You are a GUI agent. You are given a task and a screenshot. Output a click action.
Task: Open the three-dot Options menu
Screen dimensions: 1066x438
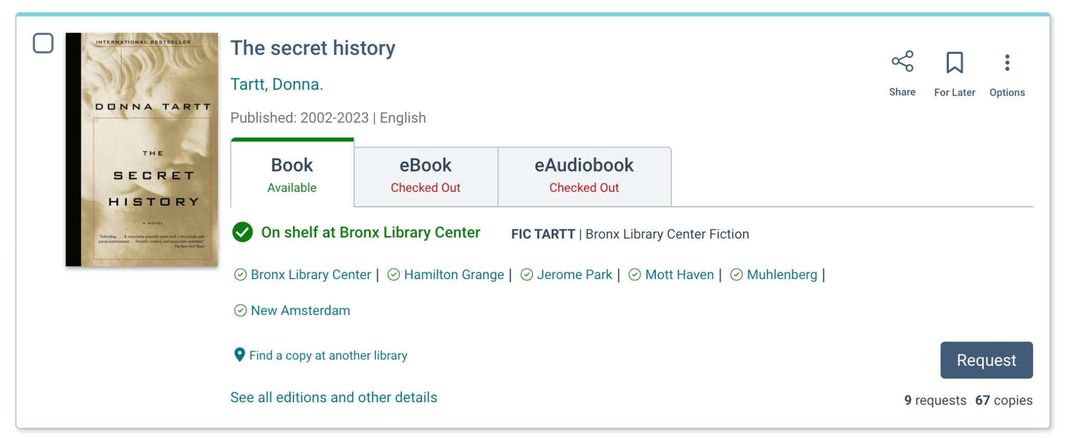click(x=1007, y=63)
